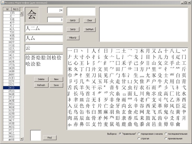The height and width of the screenshot is (144, 192).
Task: Select list row with Id 39
Action: point(11,136)
